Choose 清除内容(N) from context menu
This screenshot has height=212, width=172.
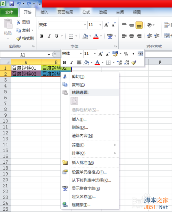tap(90, 136)
